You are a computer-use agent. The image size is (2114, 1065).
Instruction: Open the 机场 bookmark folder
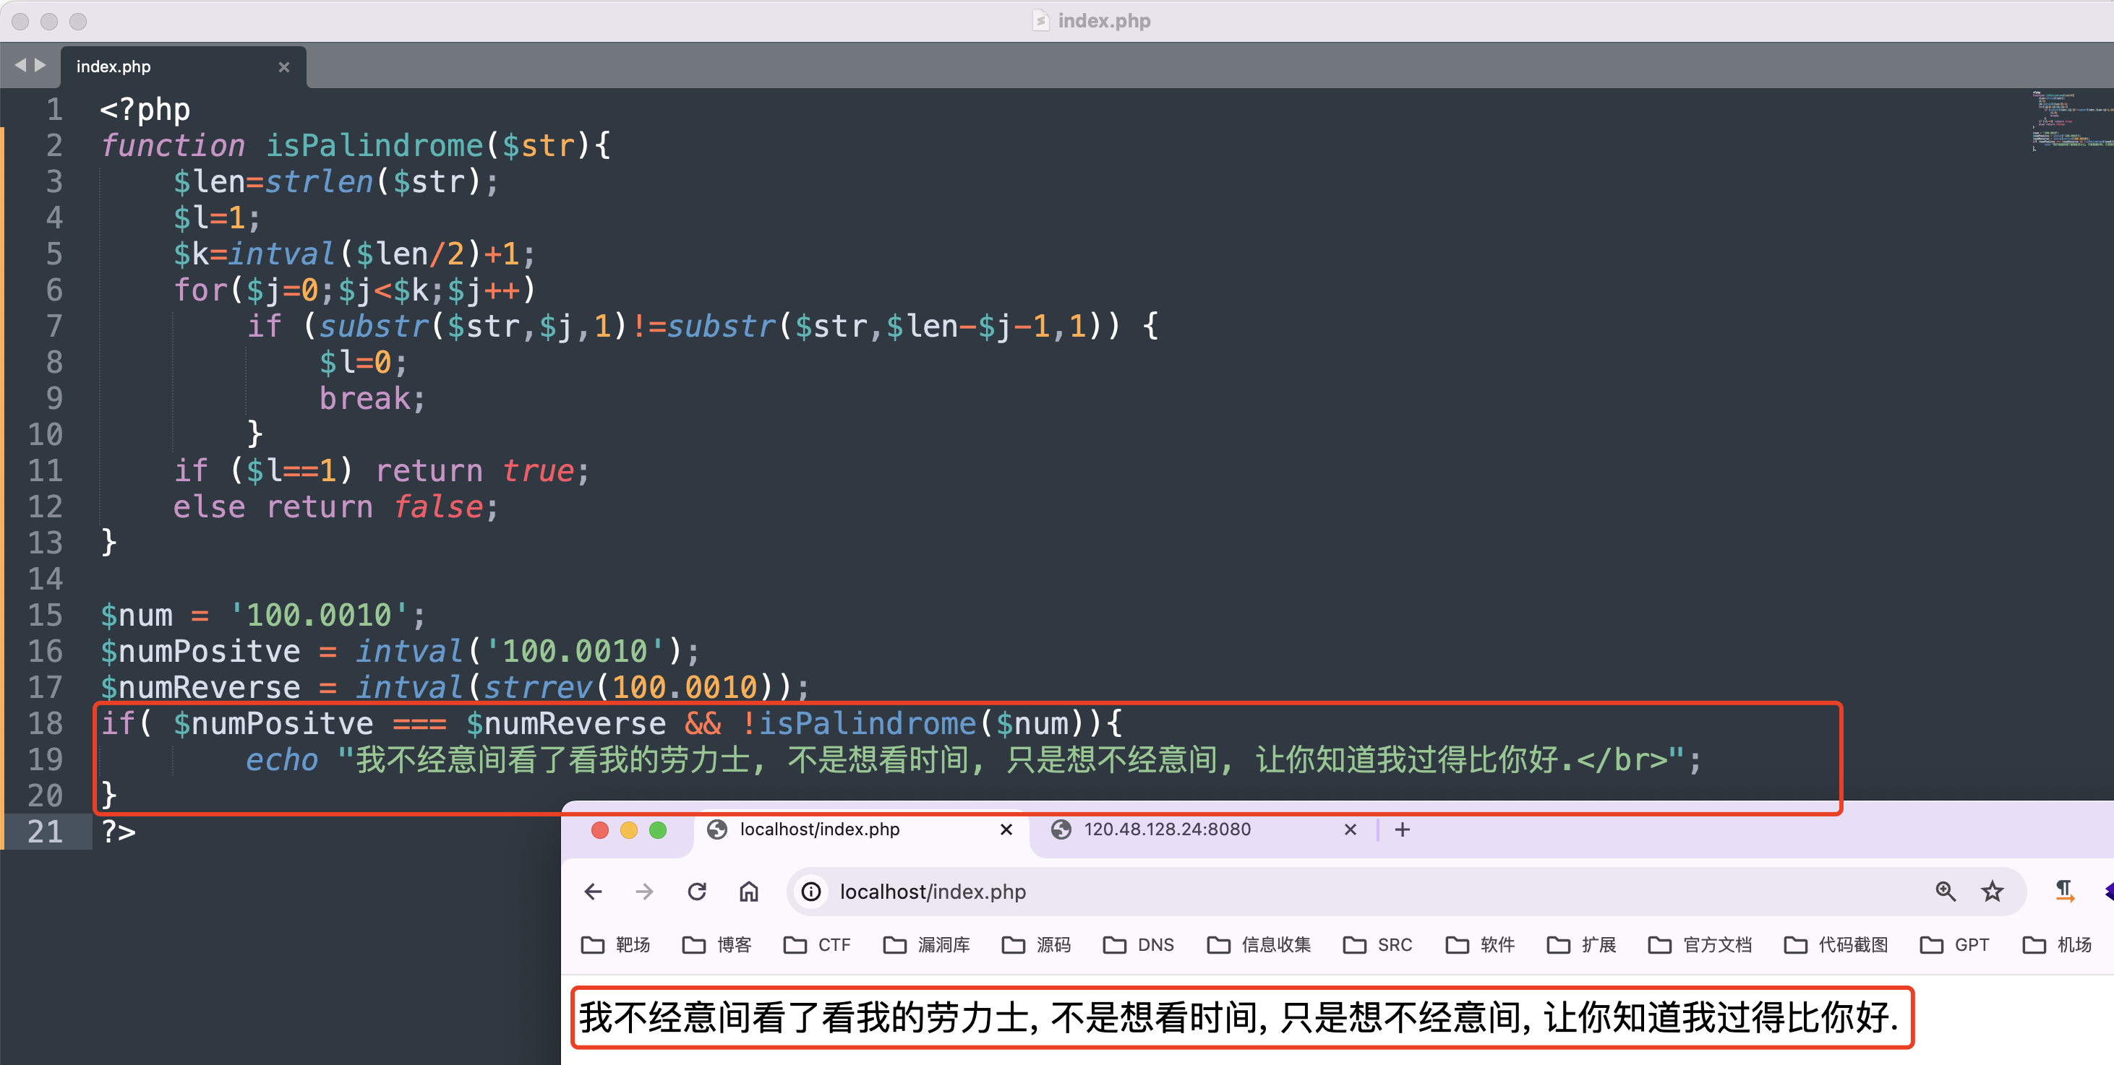pyautogui.click(x=2058, y=944)
